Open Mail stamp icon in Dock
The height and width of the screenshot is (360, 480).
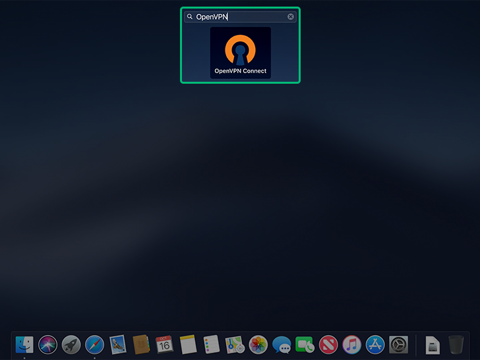coord(118,345)
